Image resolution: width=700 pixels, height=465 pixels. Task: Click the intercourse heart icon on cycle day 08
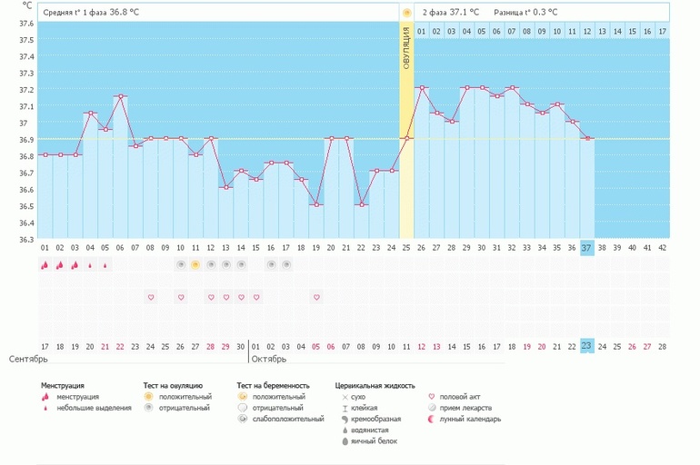[150, 297]
